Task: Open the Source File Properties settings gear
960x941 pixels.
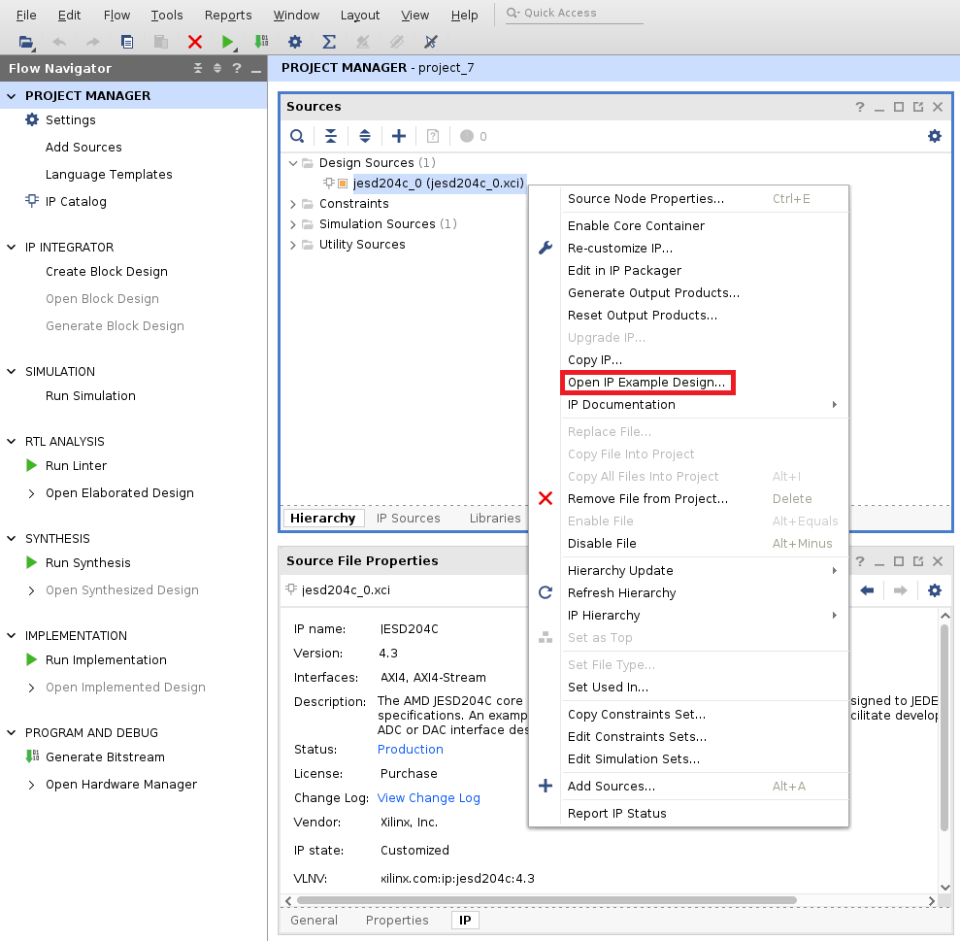Action: click(x=935, y=590)
